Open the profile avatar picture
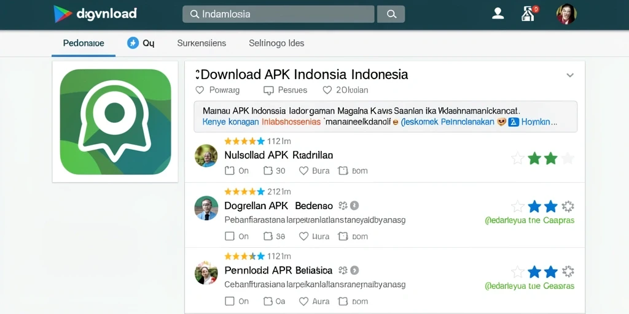The image size is (629, 314). tap(566, 14)
